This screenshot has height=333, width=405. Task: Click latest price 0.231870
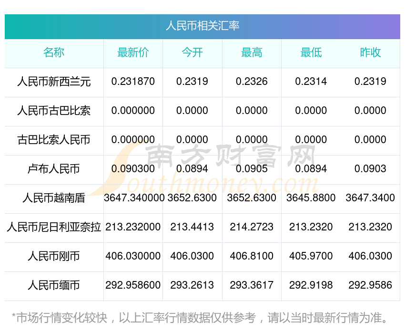tap(133, 82)
